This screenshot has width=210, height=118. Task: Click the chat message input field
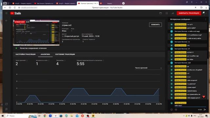click(x=190, y=106)
